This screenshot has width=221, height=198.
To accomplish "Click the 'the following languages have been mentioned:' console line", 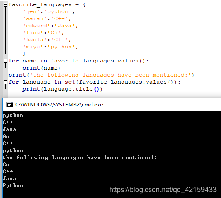I will coord(80,158).
